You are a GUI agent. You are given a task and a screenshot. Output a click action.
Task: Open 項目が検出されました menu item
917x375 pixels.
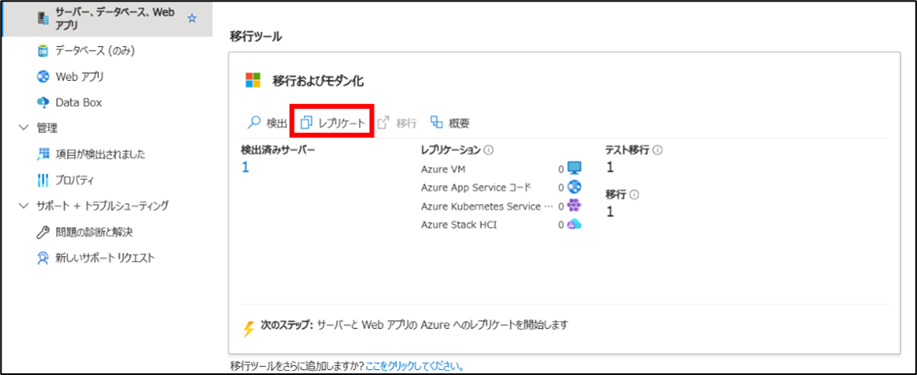[101, 154]
